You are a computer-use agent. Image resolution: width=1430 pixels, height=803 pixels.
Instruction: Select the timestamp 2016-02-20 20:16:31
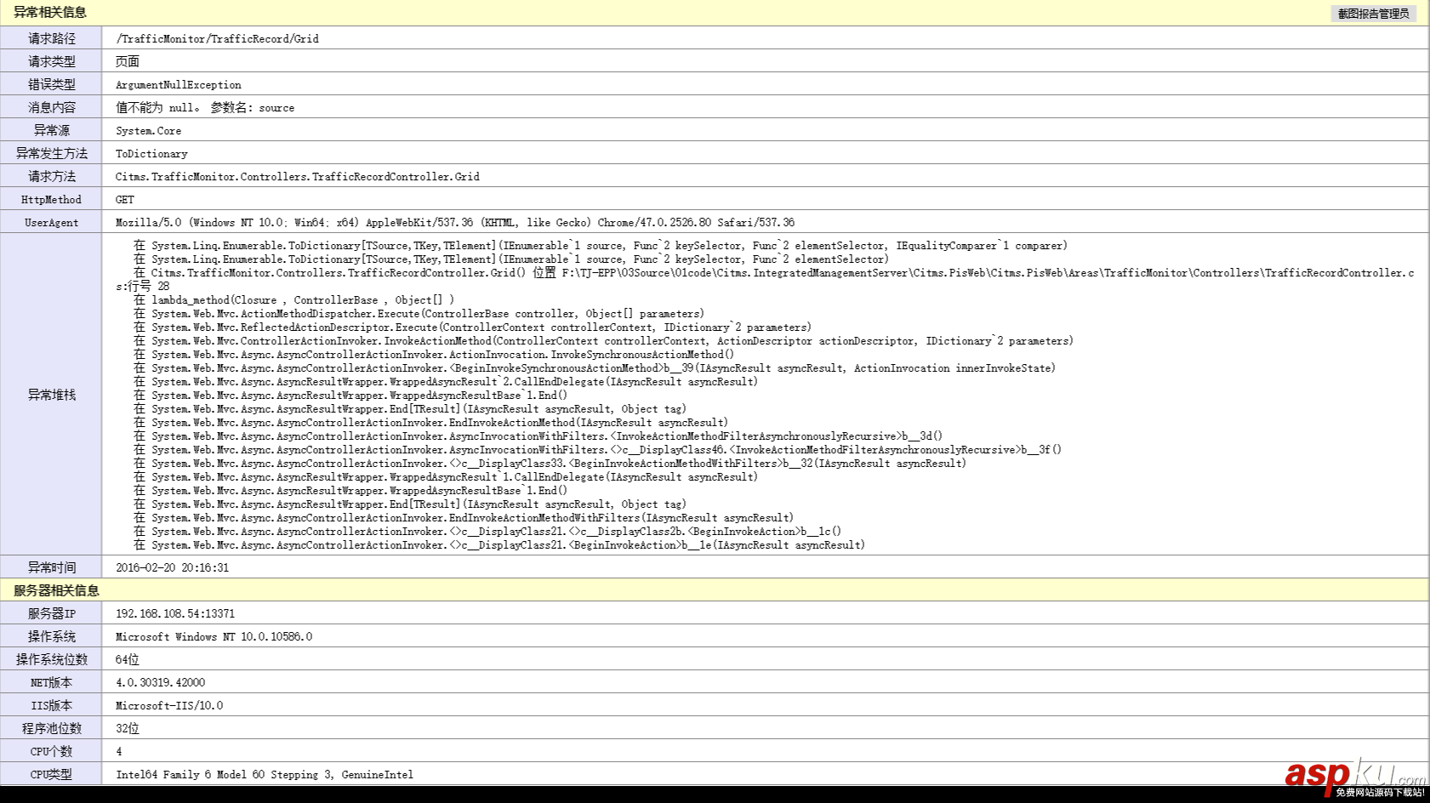point(172,567)
